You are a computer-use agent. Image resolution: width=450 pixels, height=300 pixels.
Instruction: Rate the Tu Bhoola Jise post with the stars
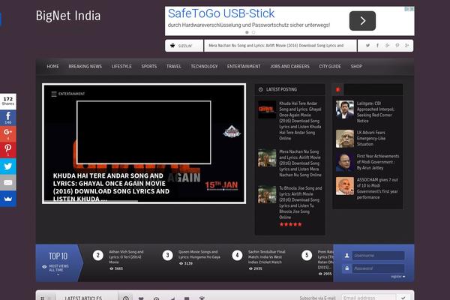(290, 224)
